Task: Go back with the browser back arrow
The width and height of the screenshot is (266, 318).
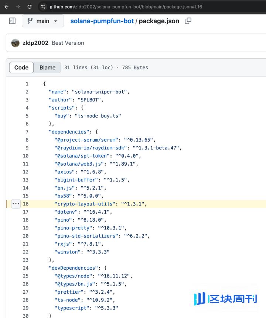Action: 7,7
